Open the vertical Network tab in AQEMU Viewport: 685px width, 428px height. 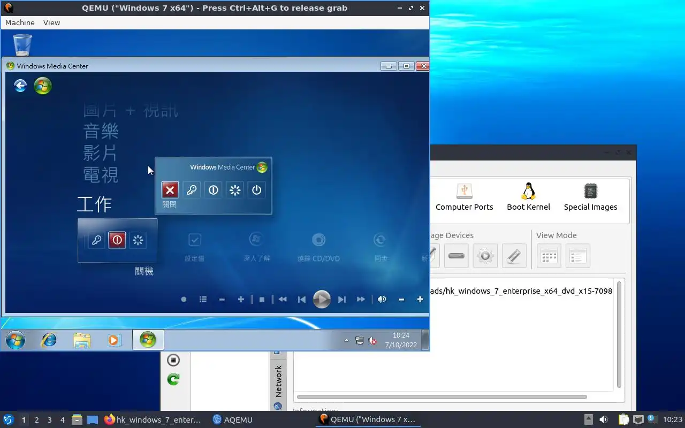(x=278, y=381)
